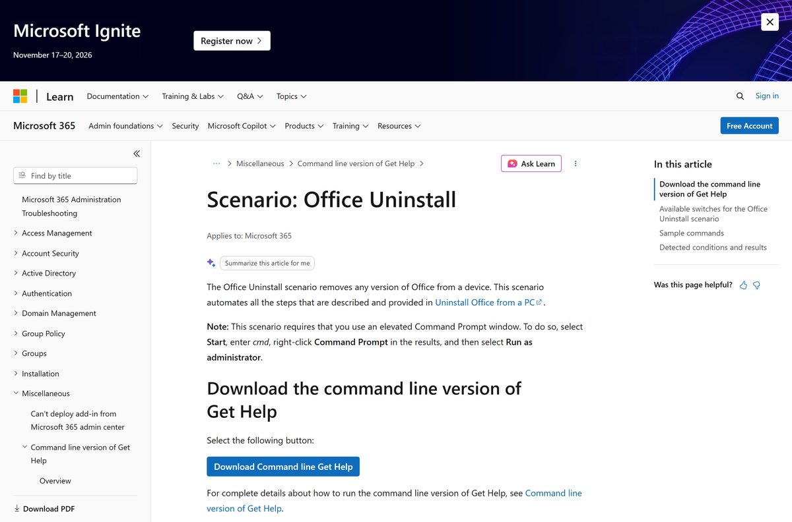Click Summarize this article for me
This screenshot has height=522, width=792.
[267, 263]
